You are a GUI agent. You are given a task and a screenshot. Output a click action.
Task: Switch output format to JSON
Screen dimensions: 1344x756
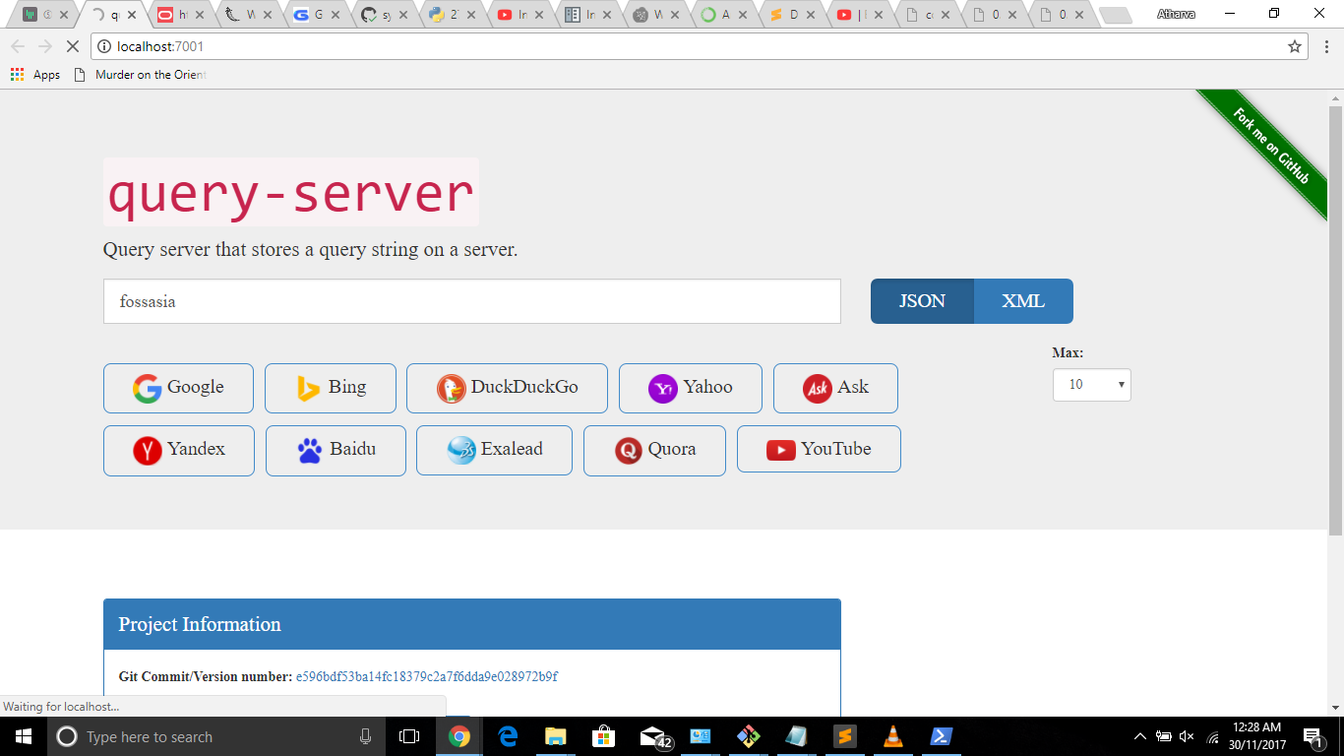pos(922,301)
